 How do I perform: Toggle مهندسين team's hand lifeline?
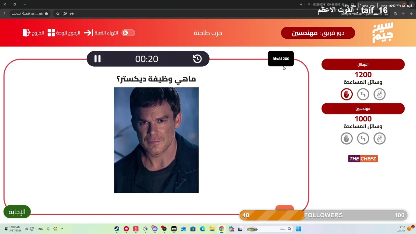coord(346,138)
